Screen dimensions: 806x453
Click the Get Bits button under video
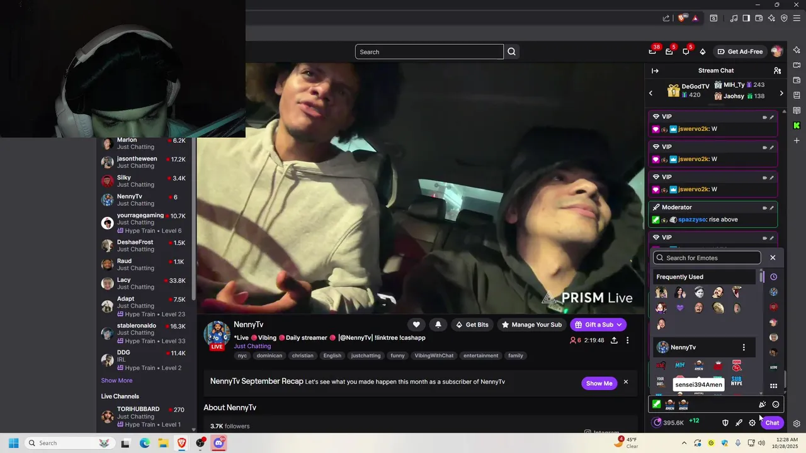[x=472, y=325]
